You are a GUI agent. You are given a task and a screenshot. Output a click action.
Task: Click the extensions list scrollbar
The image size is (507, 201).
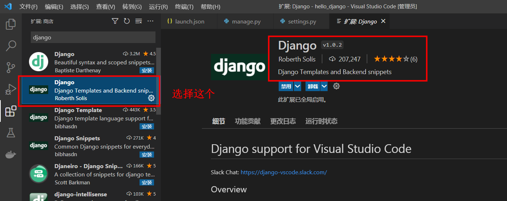click(x=158, y=81)
